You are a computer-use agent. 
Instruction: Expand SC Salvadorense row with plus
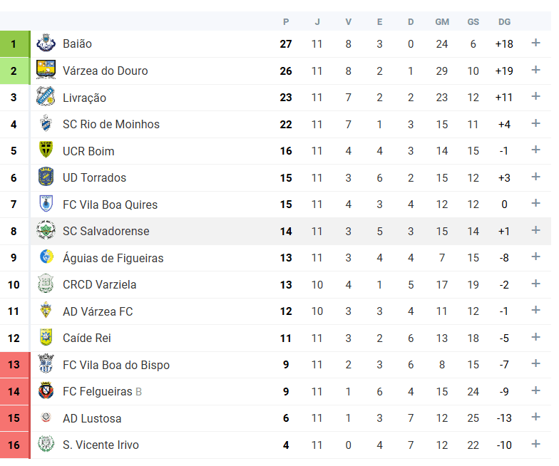coord(536,231)
